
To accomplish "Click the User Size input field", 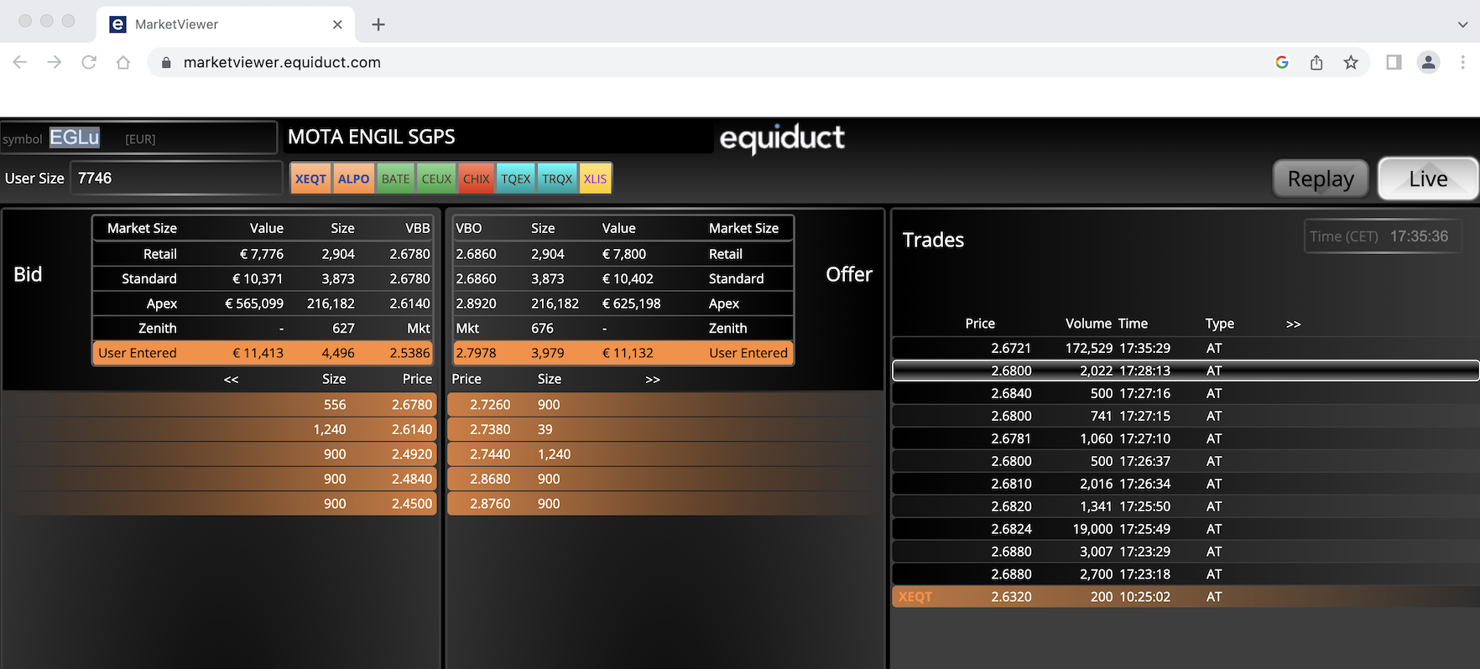I will pos(176,178).
